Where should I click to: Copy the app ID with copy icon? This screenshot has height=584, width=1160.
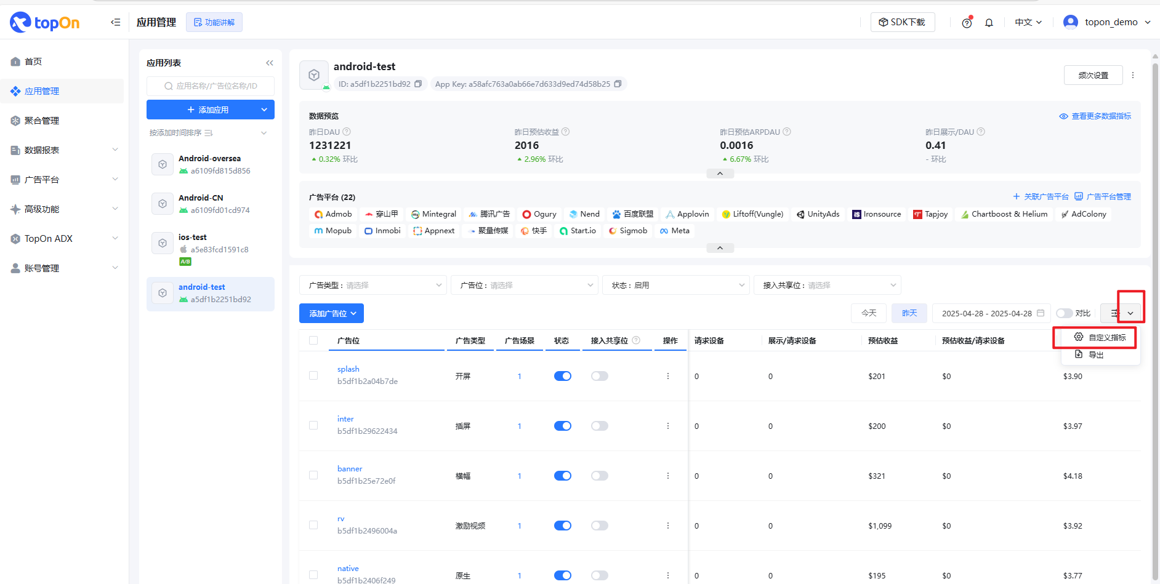pyautogui.click(x=418, y=84)
